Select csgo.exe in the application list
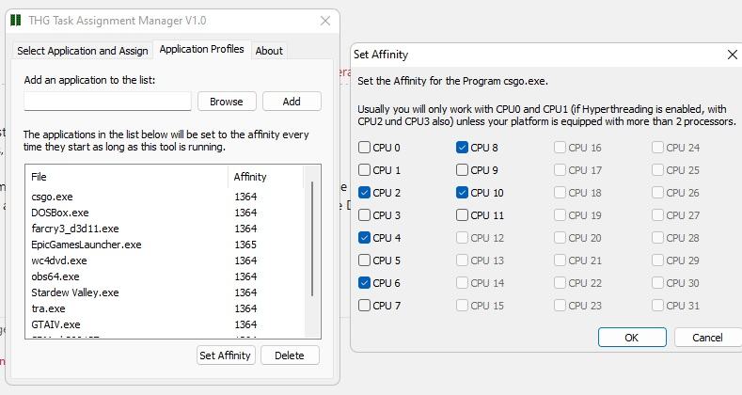The width and height of the screenshot is (742, 395). pos(52,197)
